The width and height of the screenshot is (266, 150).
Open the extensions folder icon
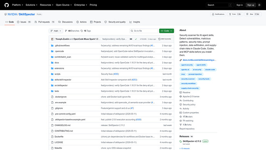52,68
